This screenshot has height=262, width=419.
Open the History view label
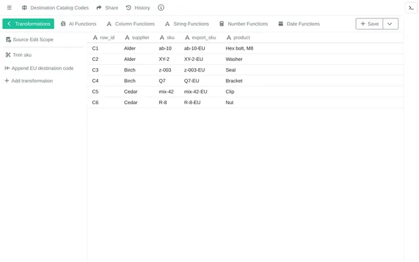pyautogui.click(x=142, y=8)
